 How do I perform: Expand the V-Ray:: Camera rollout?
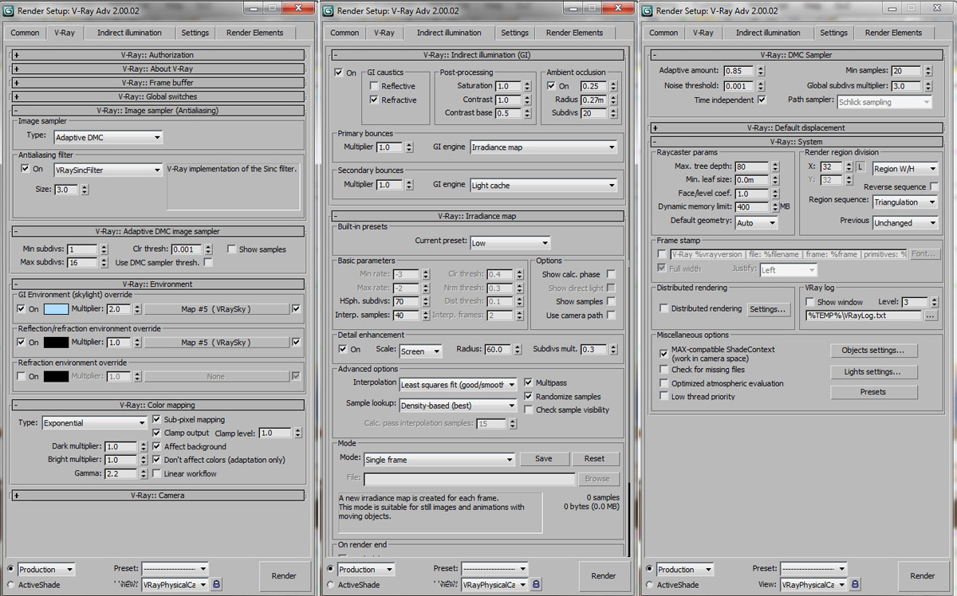[158, 496]
